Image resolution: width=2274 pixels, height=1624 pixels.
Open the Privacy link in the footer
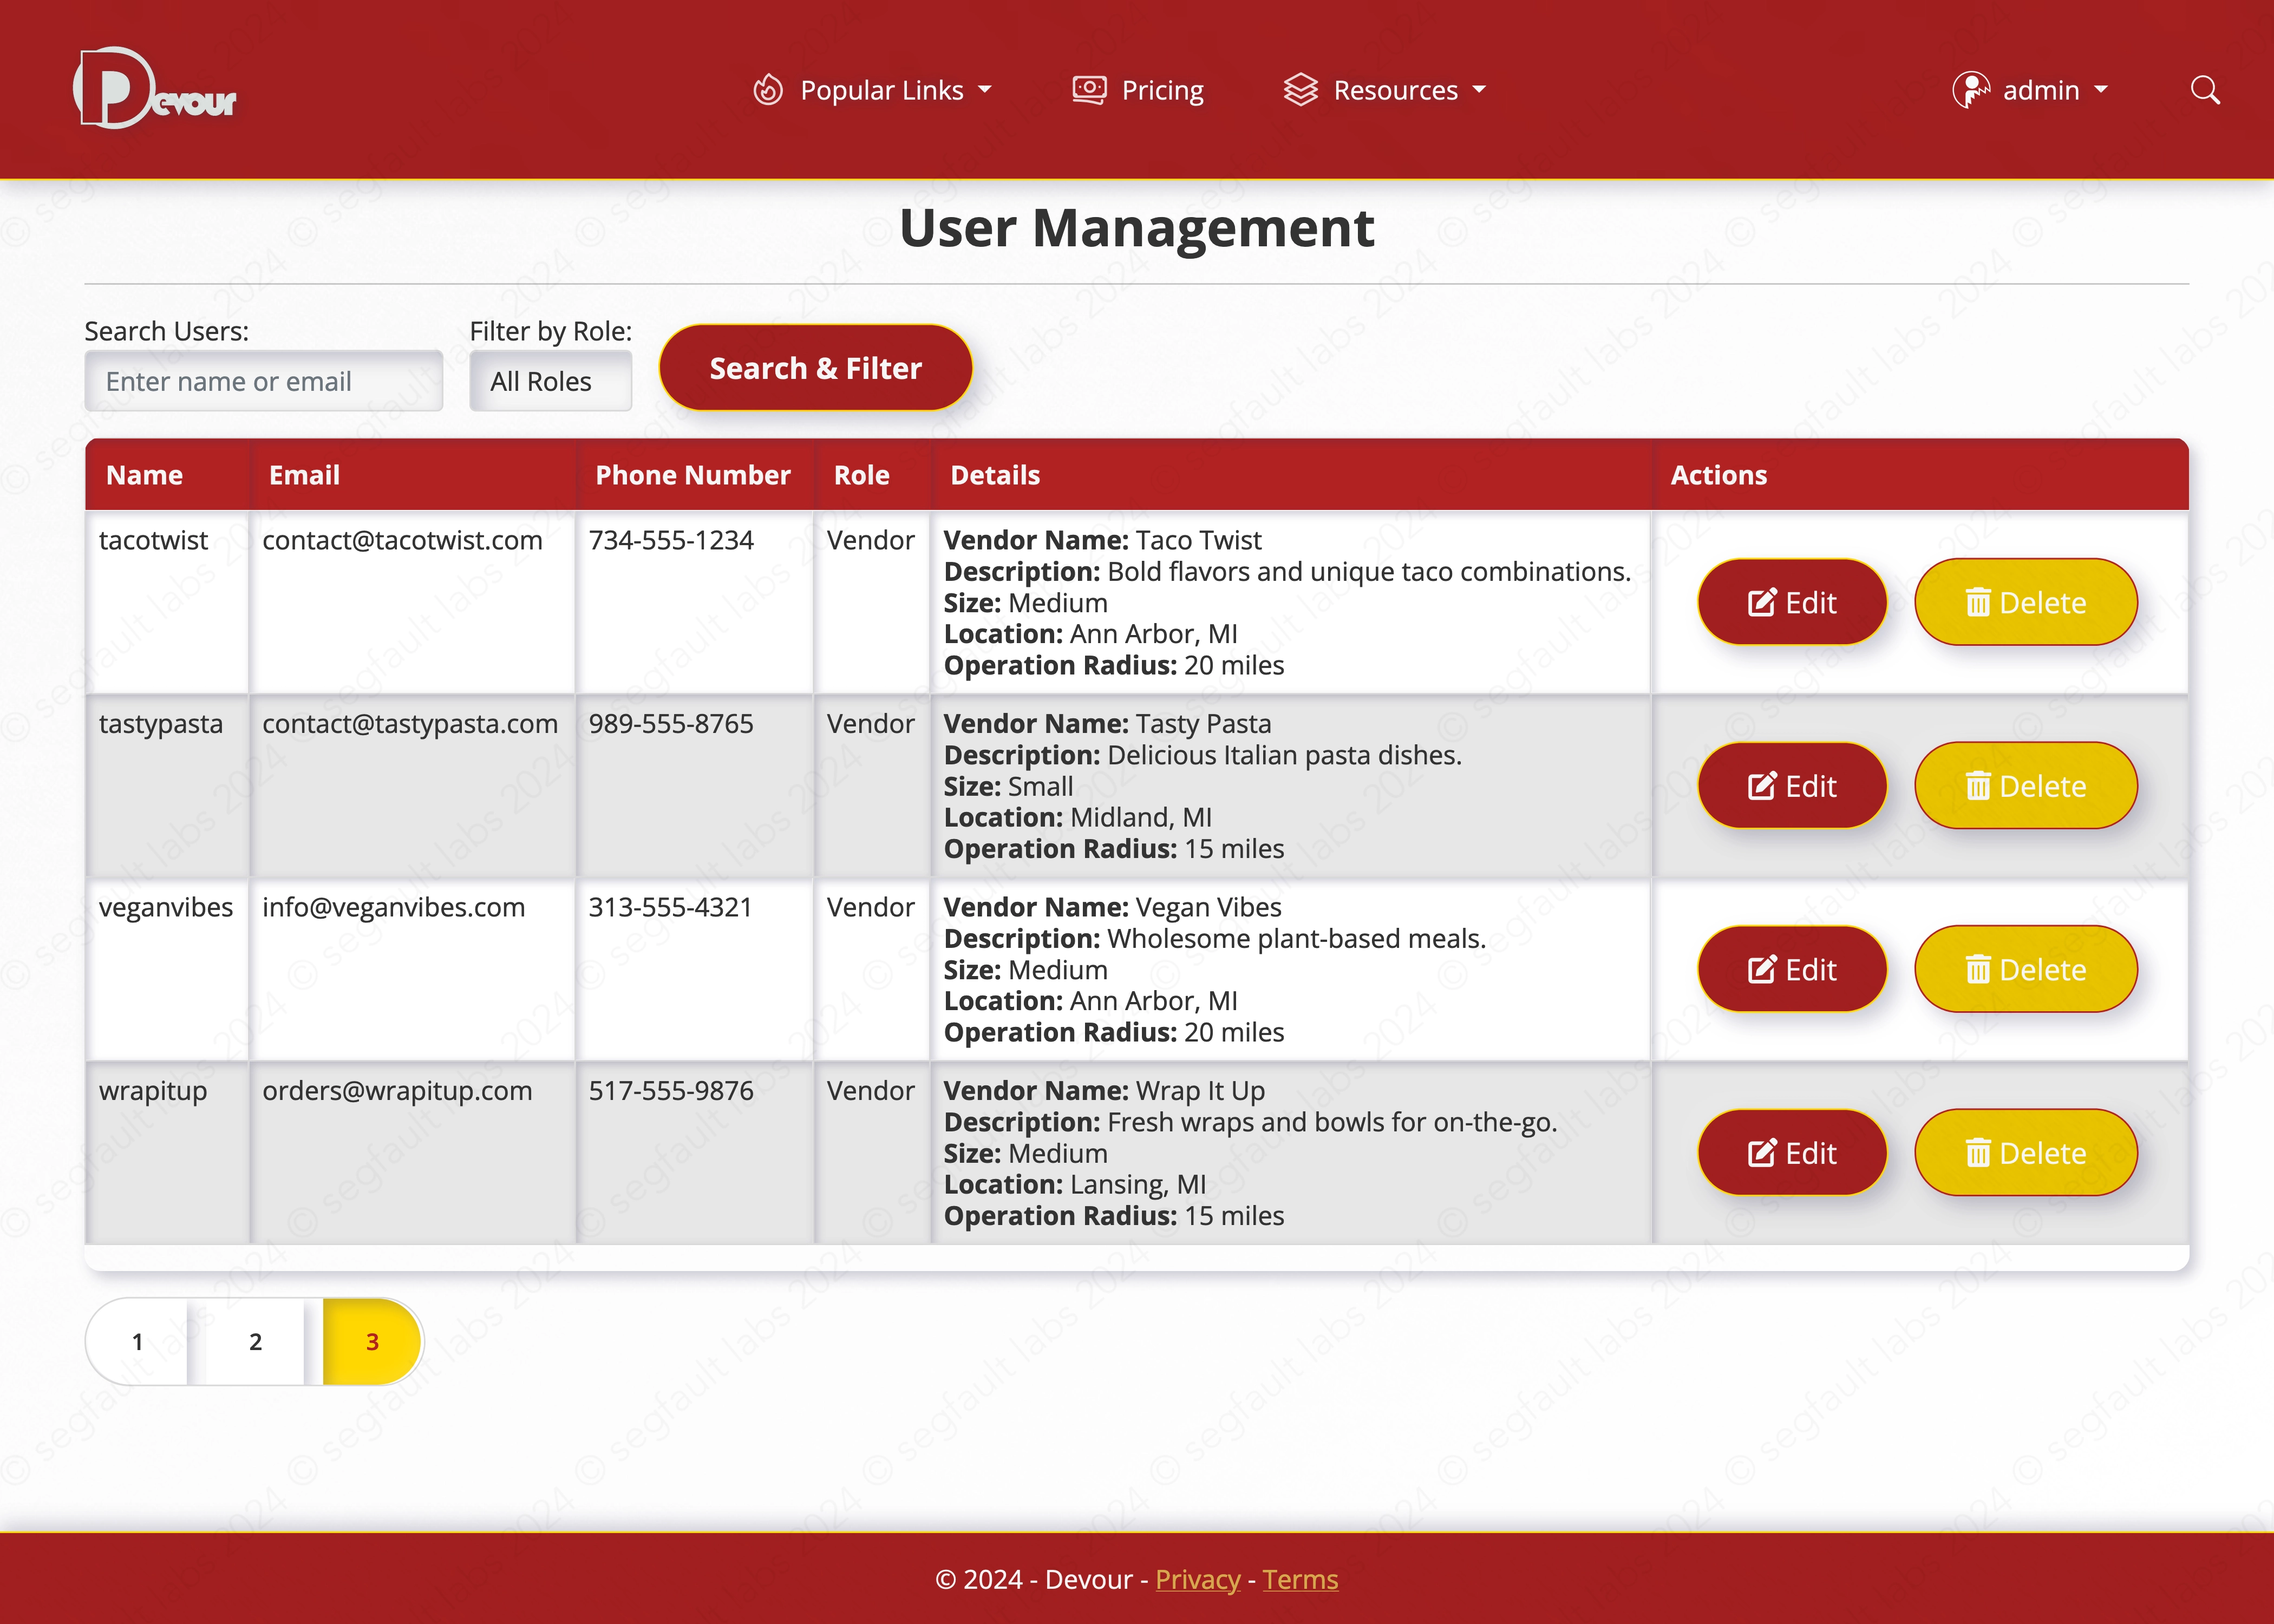coord(1197,1579)
